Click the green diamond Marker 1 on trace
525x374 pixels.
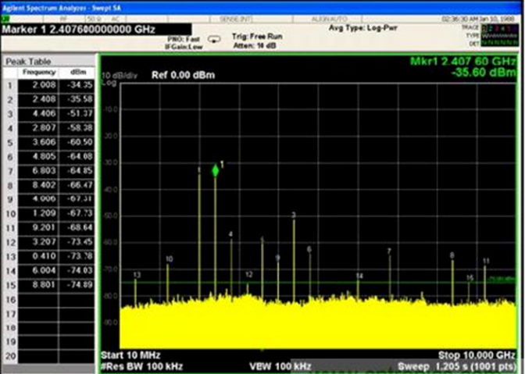(216, 170)
